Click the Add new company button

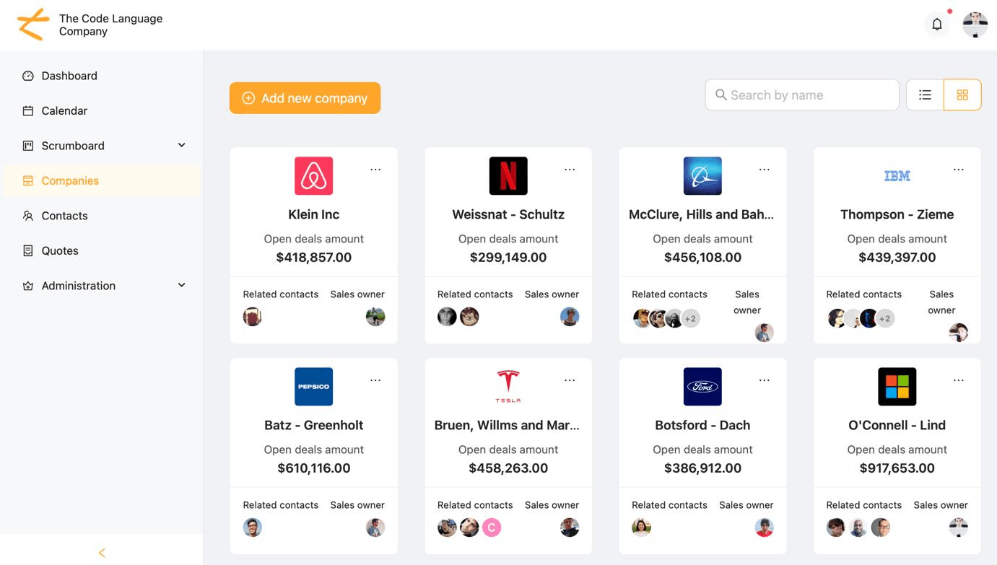[305, 98]
